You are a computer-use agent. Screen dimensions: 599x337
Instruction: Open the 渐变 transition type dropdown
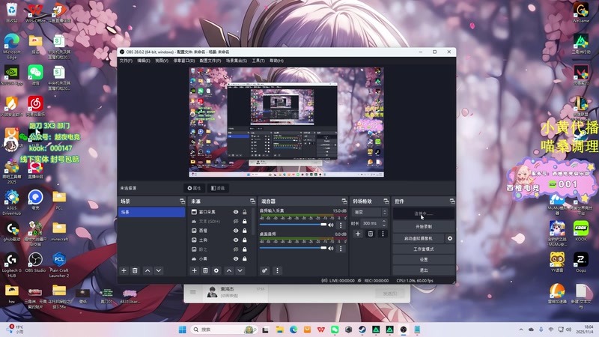[x=369, y=212]
